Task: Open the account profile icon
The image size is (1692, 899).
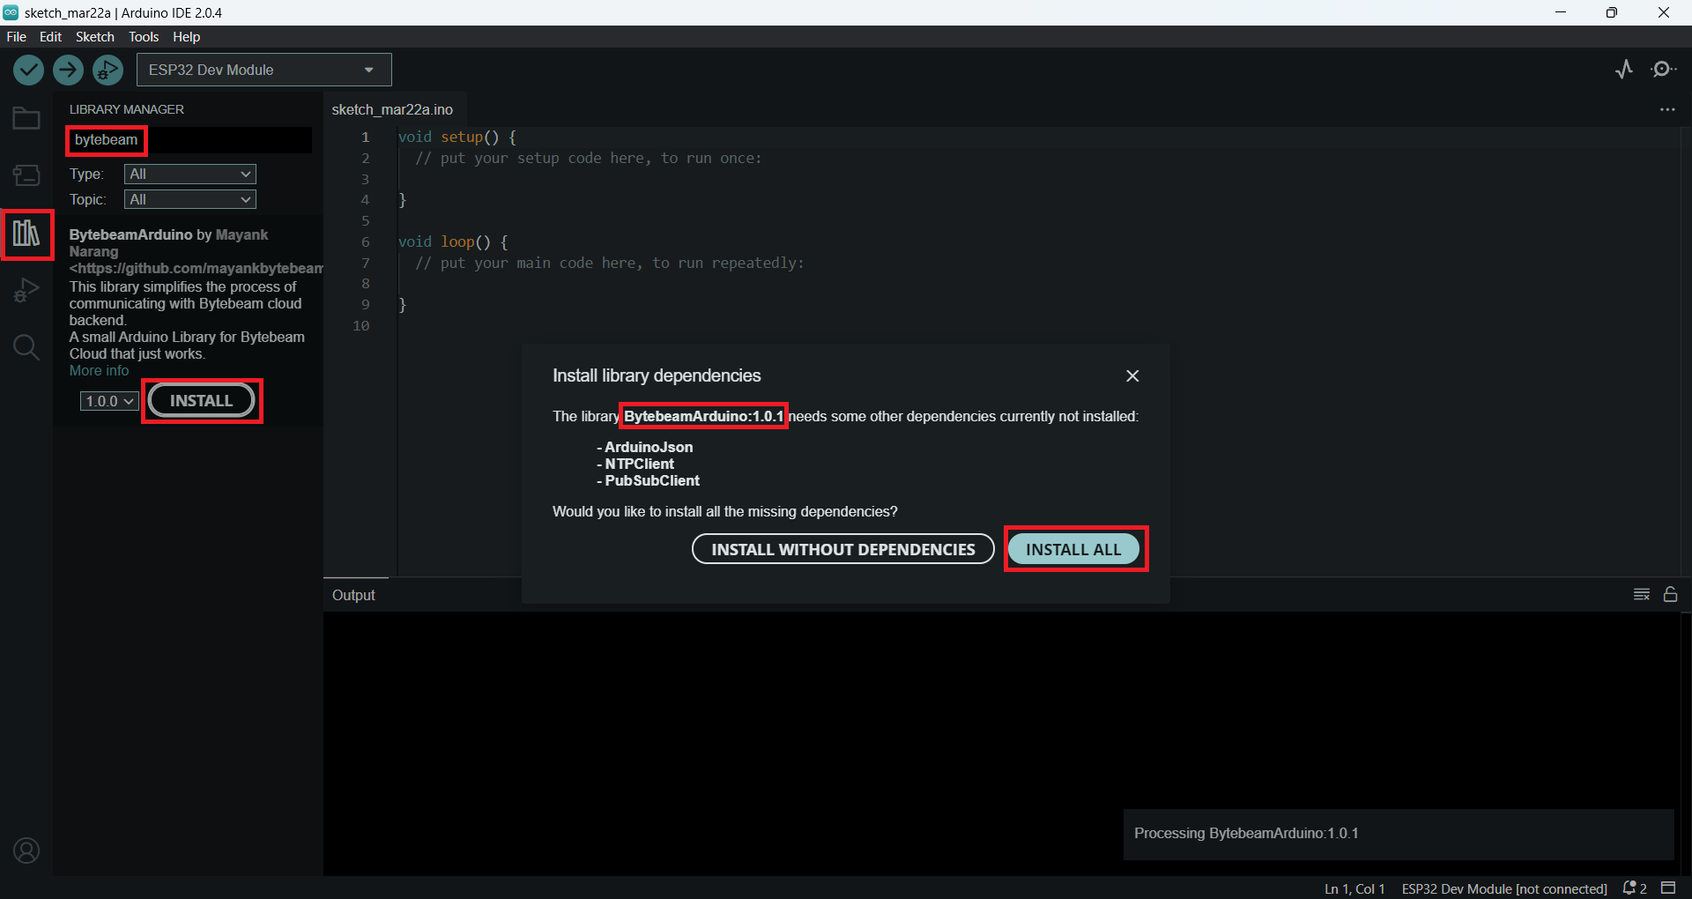Action: [26, 851]
